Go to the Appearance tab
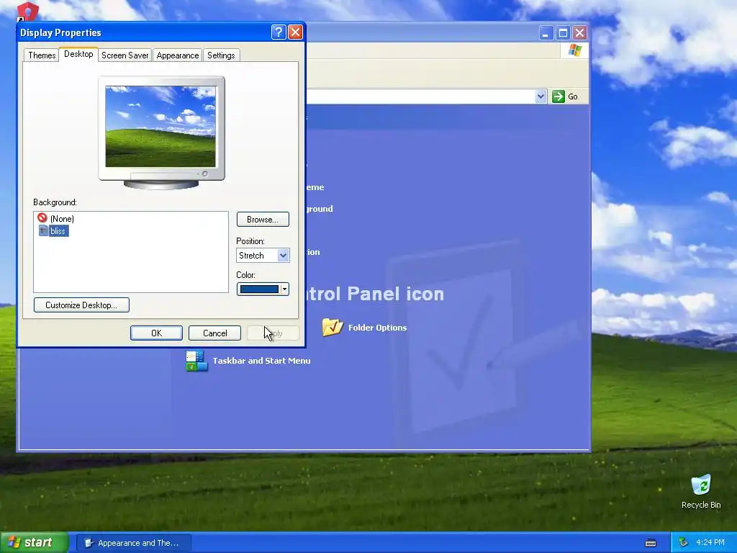Image resolution: width=737 pixels, height=553 pixels. pos(178,55)
